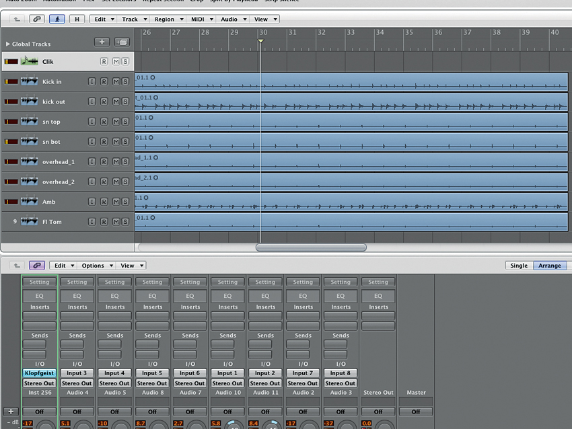Image resolution: width=572 pixels, height=429 pixels.
Task: Toggle the mixer link chain icon
Action: point(37,266)
